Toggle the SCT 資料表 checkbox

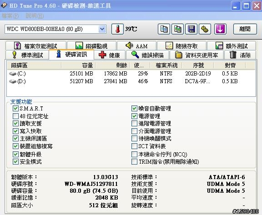point(134,146)
